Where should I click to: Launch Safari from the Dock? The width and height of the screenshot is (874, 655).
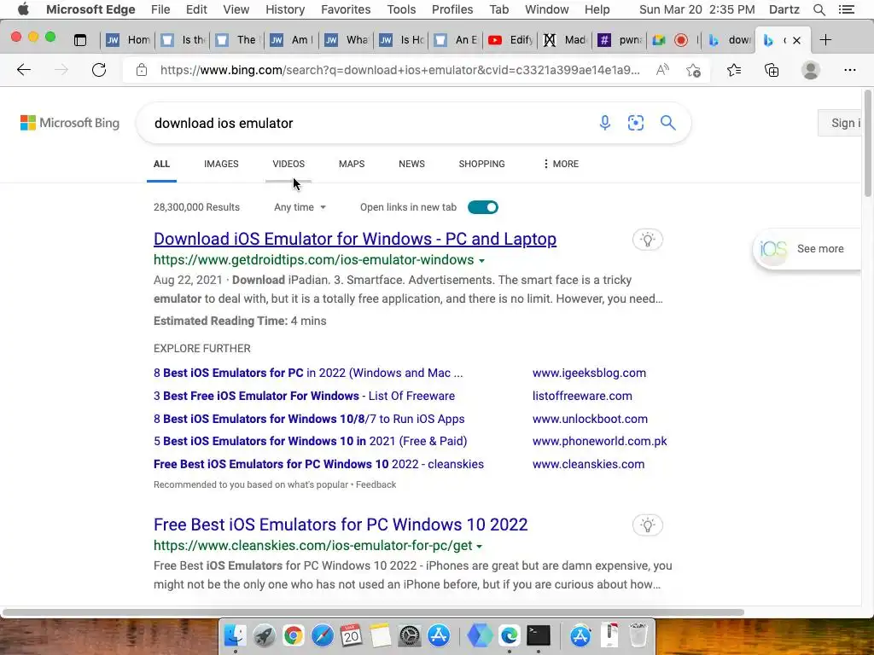(322, 635)
